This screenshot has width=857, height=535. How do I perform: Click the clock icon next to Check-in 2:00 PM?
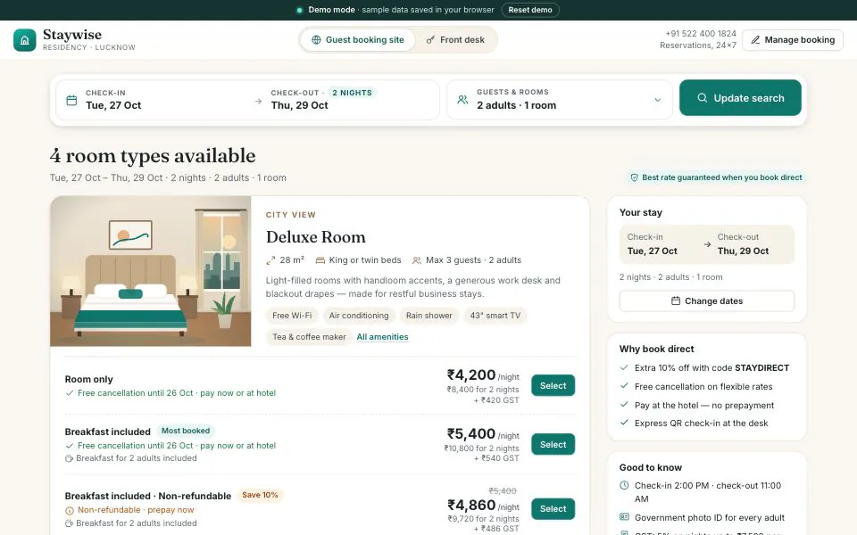click(x=624, y=485)
